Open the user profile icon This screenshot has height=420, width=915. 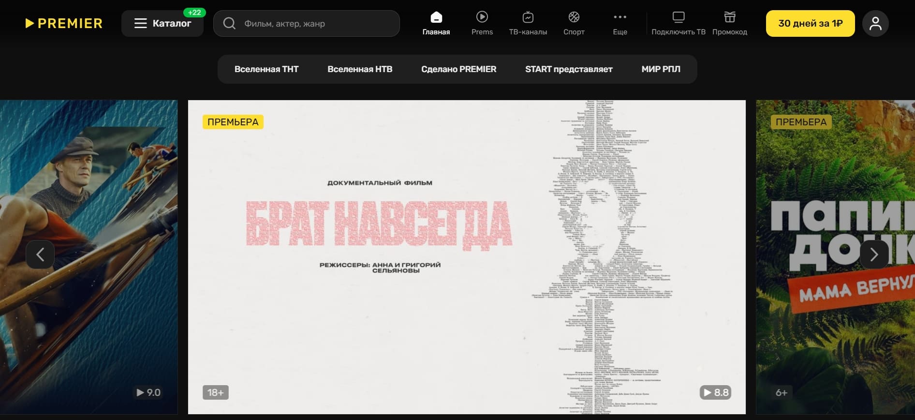(x=875, y=23)
